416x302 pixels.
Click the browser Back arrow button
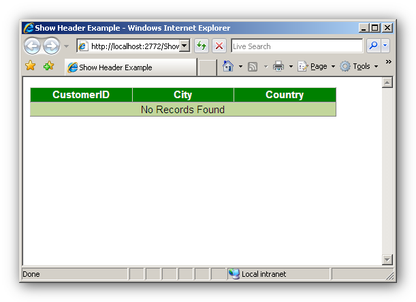32,46
